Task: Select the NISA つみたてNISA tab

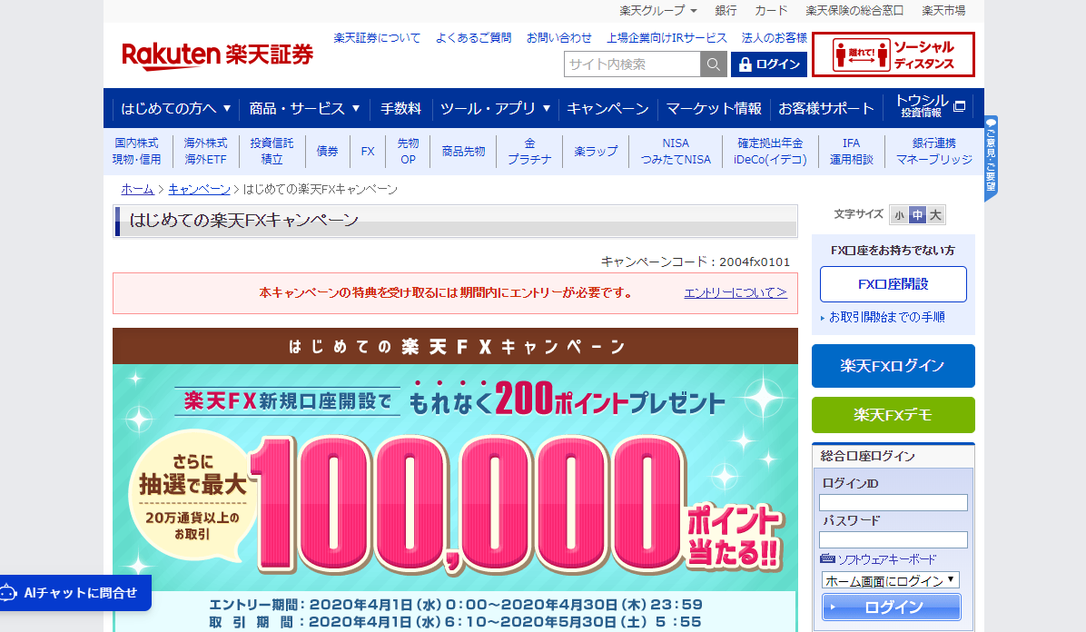Action: pyautogui.click(x=676, y=151)
